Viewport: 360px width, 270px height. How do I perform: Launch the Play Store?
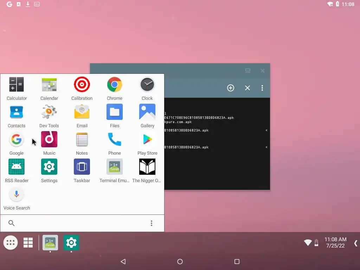pos(147,143)
